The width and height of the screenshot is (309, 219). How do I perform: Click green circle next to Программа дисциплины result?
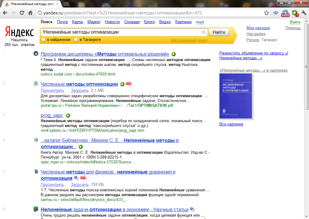tap(174, 54)
